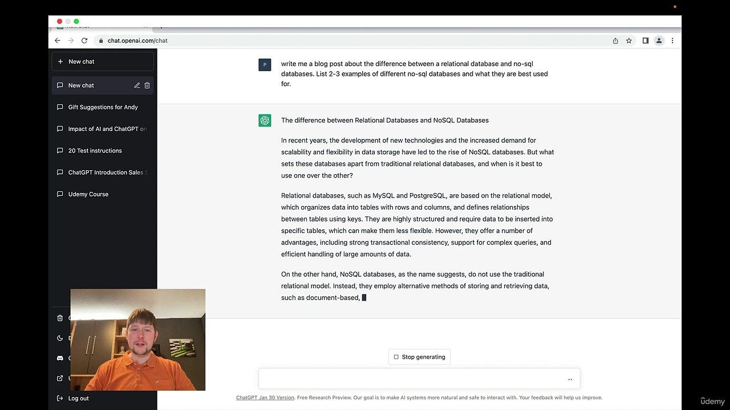
Task: Open the browser profile avatar
Action: point(659,40)
